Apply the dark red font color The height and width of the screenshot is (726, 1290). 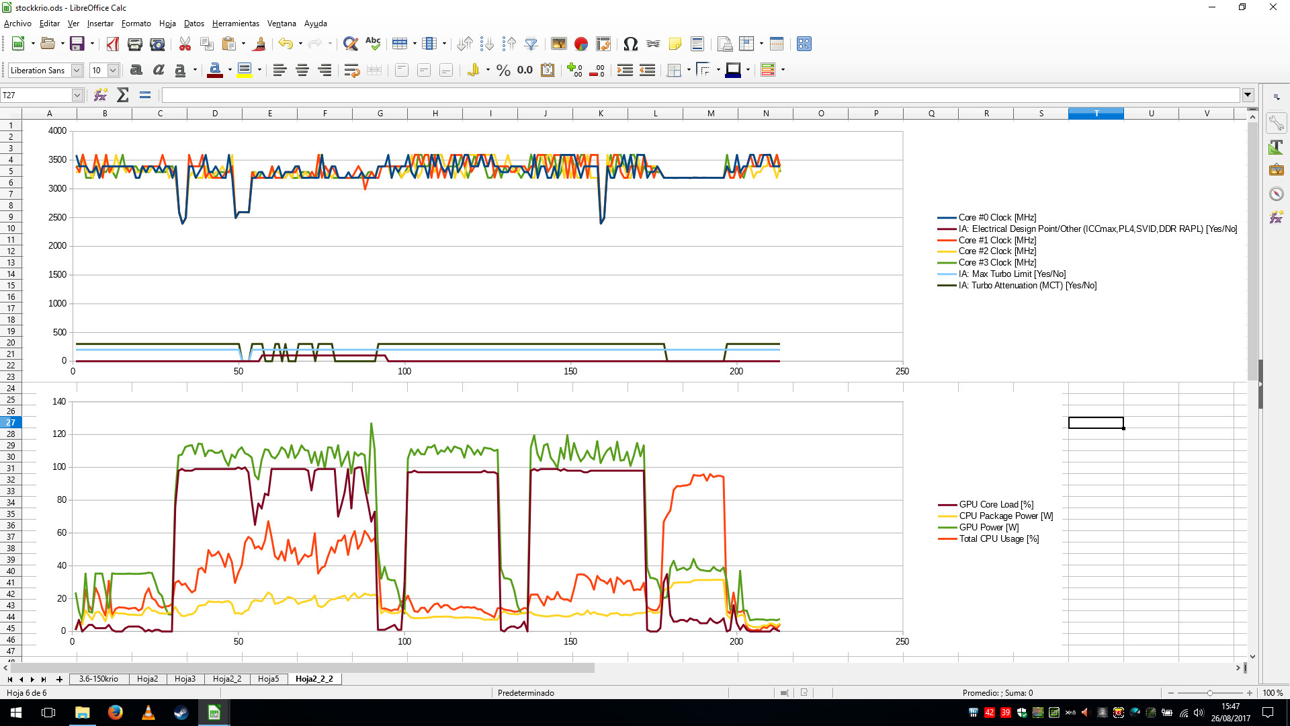(x=215, y=70)
